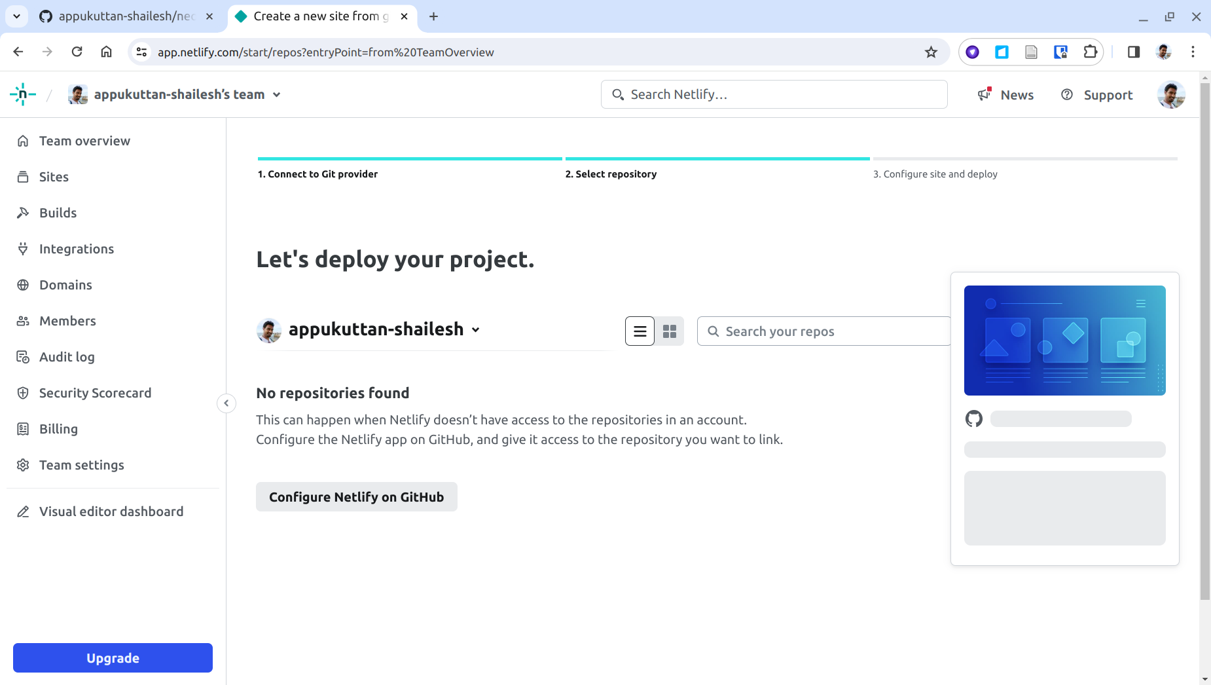Click the Netlify logo
The height and width of the screenshot is (685, 1211).
coord(22,94)
